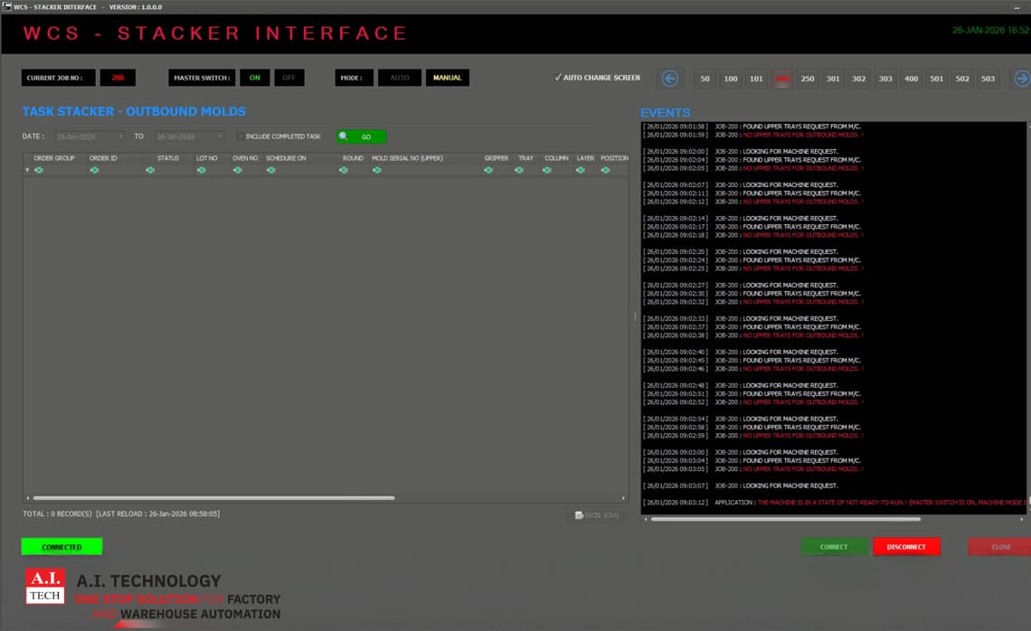
Task: Click the task table horizontal scrollbar
Action: 213,498
